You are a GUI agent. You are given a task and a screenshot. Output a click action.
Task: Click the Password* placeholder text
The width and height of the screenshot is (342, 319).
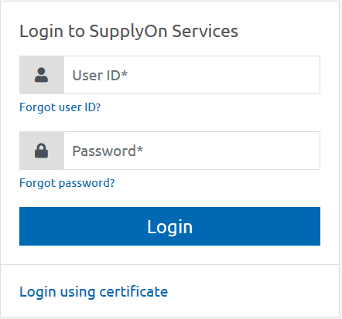(x=108, y=151)
